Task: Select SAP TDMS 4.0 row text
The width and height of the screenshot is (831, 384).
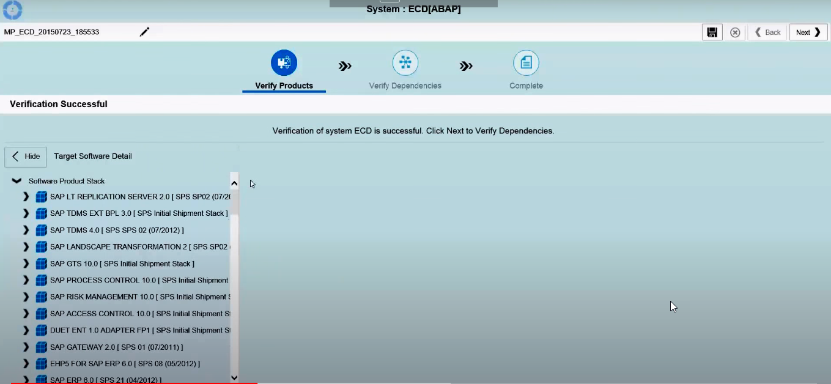Action: click(x=117, y=231)
